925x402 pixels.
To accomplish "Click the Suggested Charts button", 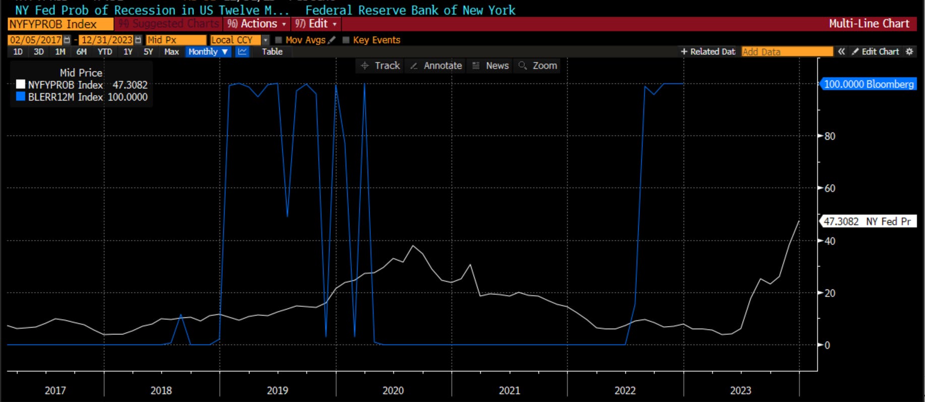I will pyautogui.click(x=169, y=24).
